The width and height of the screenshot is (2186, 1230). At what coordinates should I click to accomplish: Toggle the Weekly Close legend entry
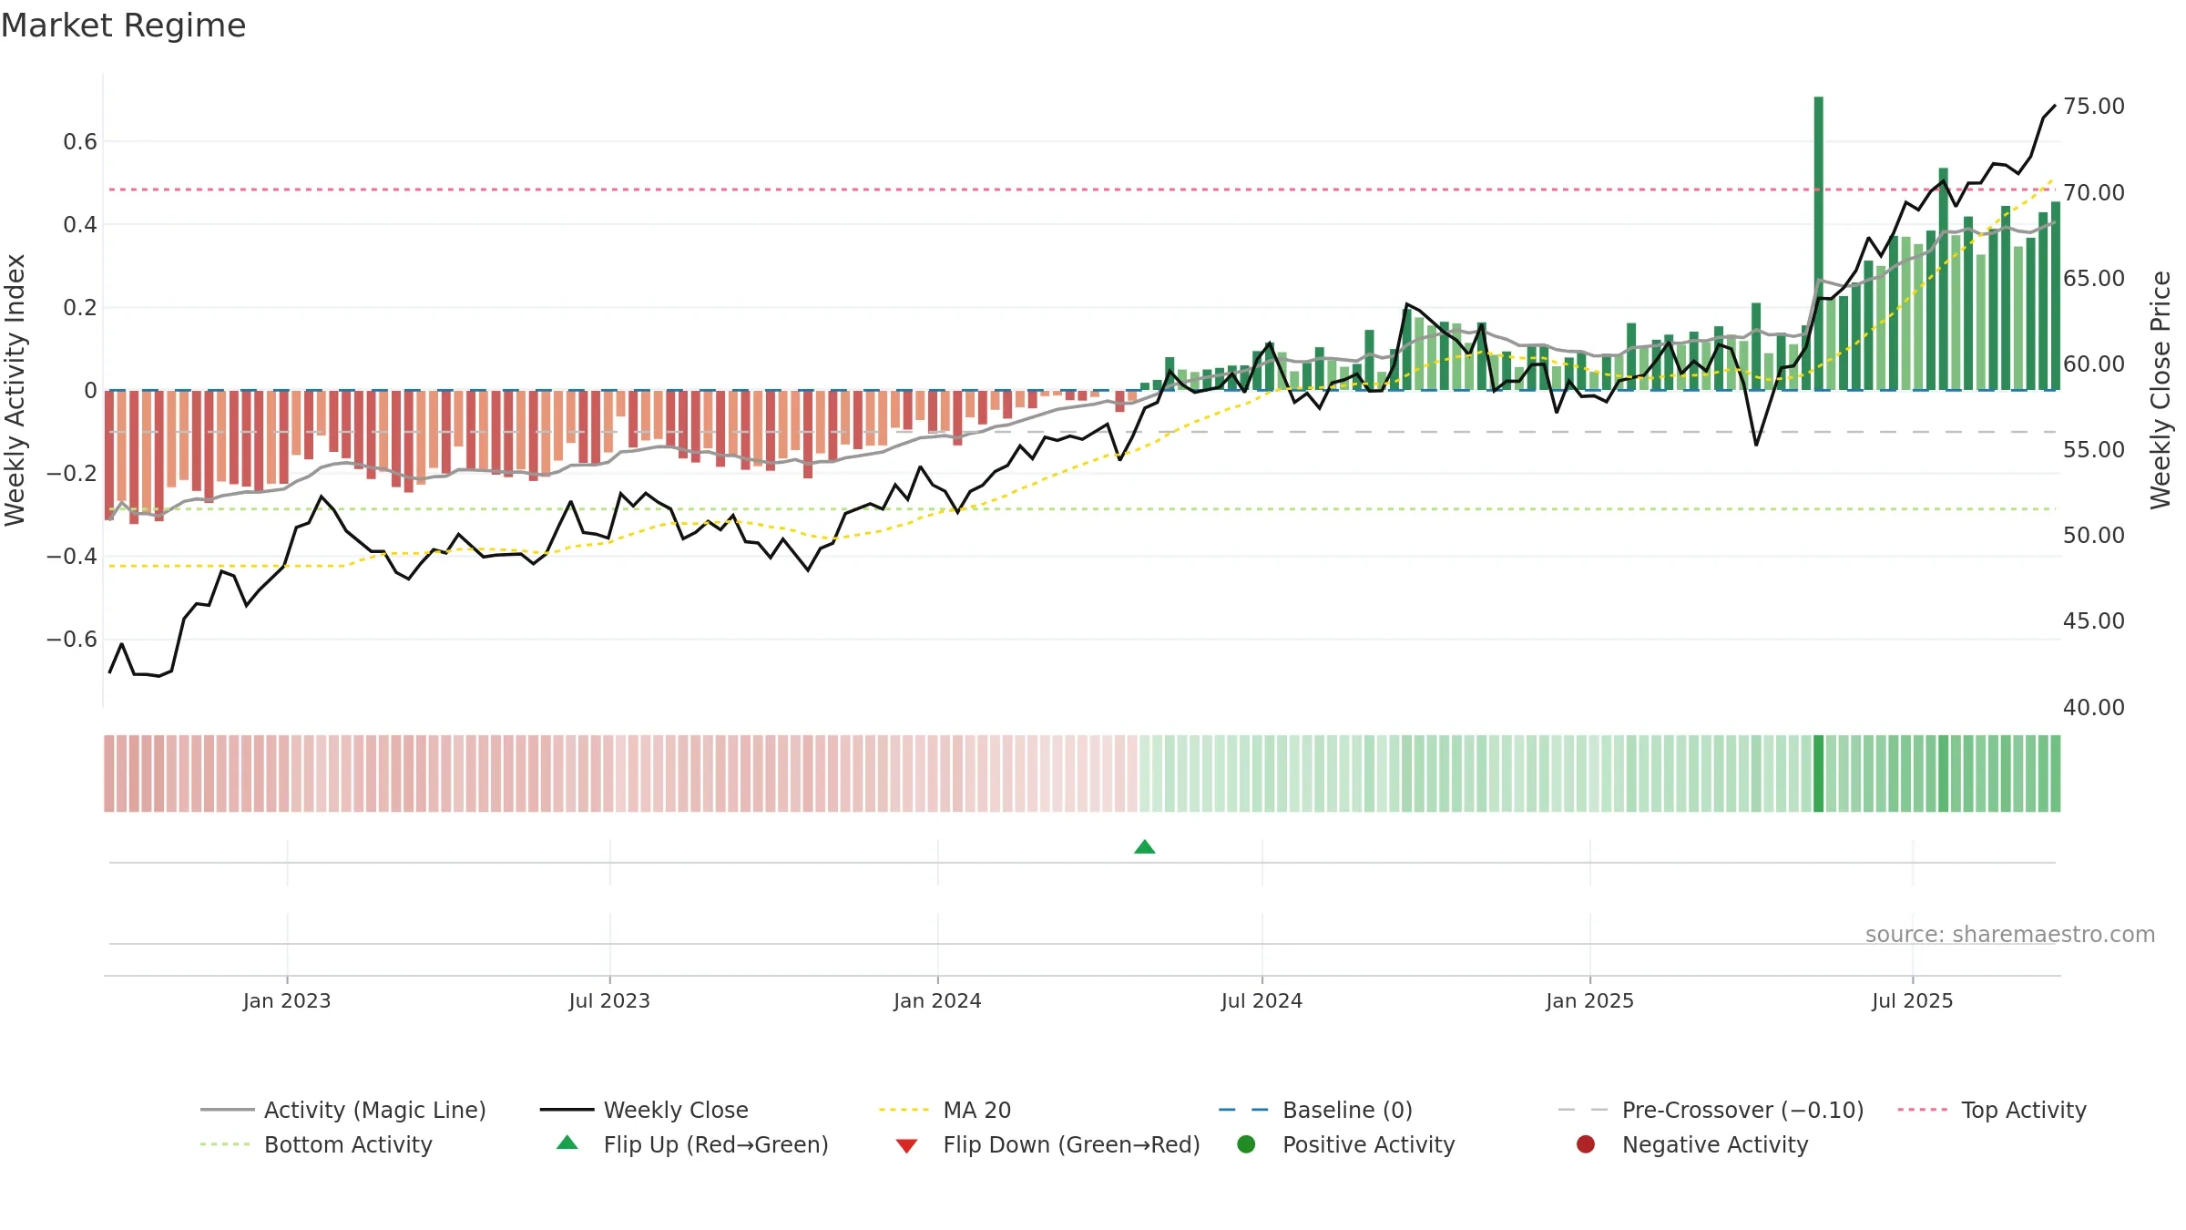click(644, 1110)
